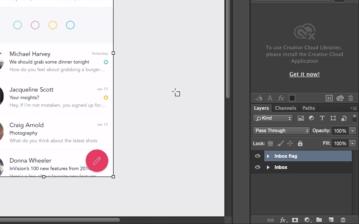The width and height of the screenshot is (359, 224).
Task: Click the pink compose pencil button
Action: [x=97, y=161]
